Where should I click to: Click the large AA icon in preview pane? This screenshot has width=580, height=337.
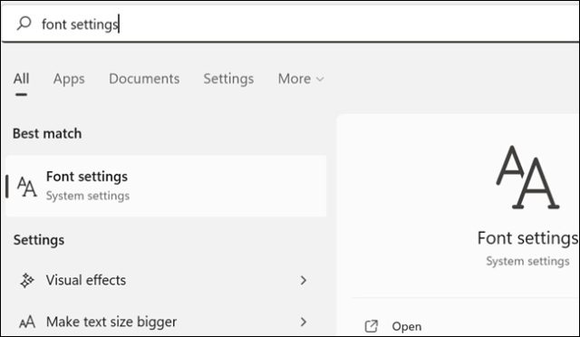tap(527, 178)
